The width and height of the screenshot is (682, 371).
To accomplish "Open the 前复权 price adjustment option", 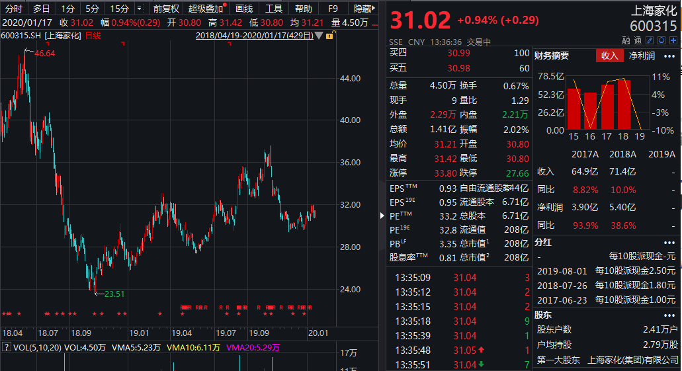I will pos(166,8).
